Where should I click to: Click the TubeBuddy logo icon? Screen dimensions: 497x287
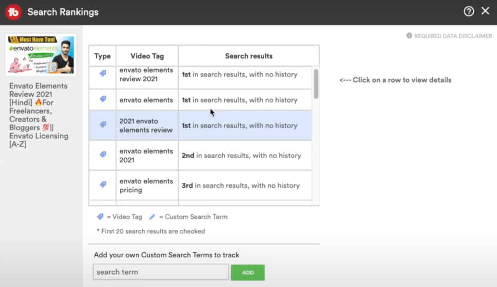point(13,12)
